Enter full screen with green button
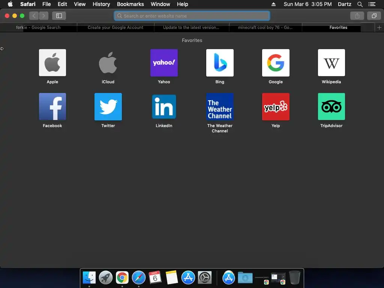Screen dimensions: 384x288 pyautogui.click(x=22, y=16)
